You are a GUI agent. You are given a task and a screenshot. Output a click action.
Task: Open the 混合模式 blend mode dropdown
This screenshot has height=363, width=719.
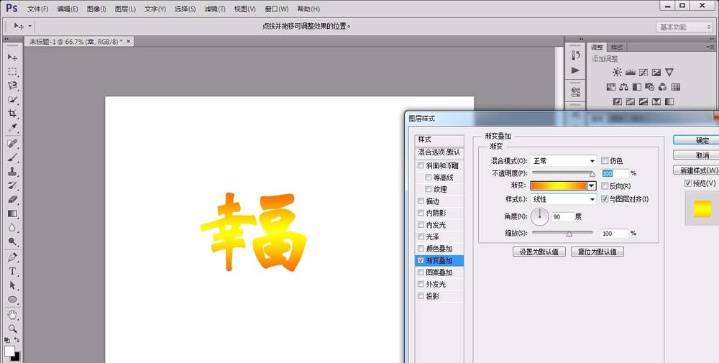tap(564, 161)
